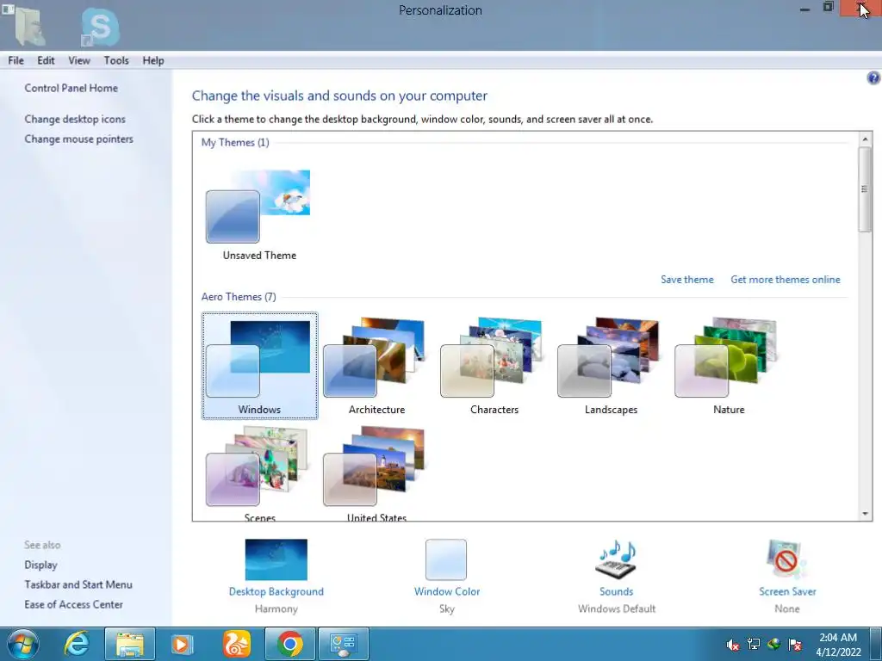This screenshot has height=661, width=882.
Task: Select the Landscapes theme
Action: pos(611,365)
